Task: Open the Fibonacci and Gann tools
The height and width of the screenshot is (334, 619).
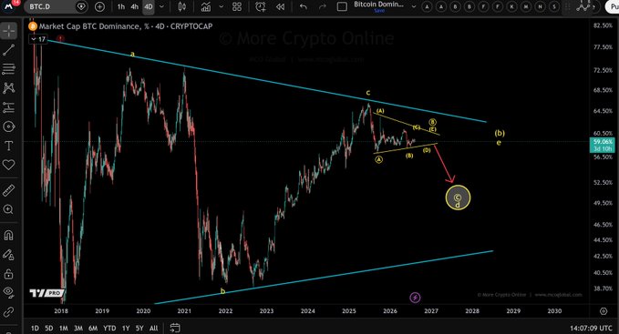Action: tap(9, 69)
